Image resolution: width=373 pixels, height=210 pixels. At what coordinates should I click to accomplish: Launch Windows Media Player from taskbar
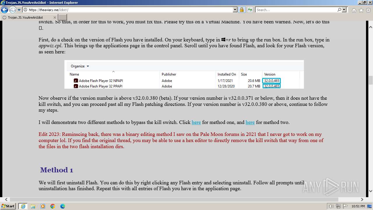pos(43,206)
